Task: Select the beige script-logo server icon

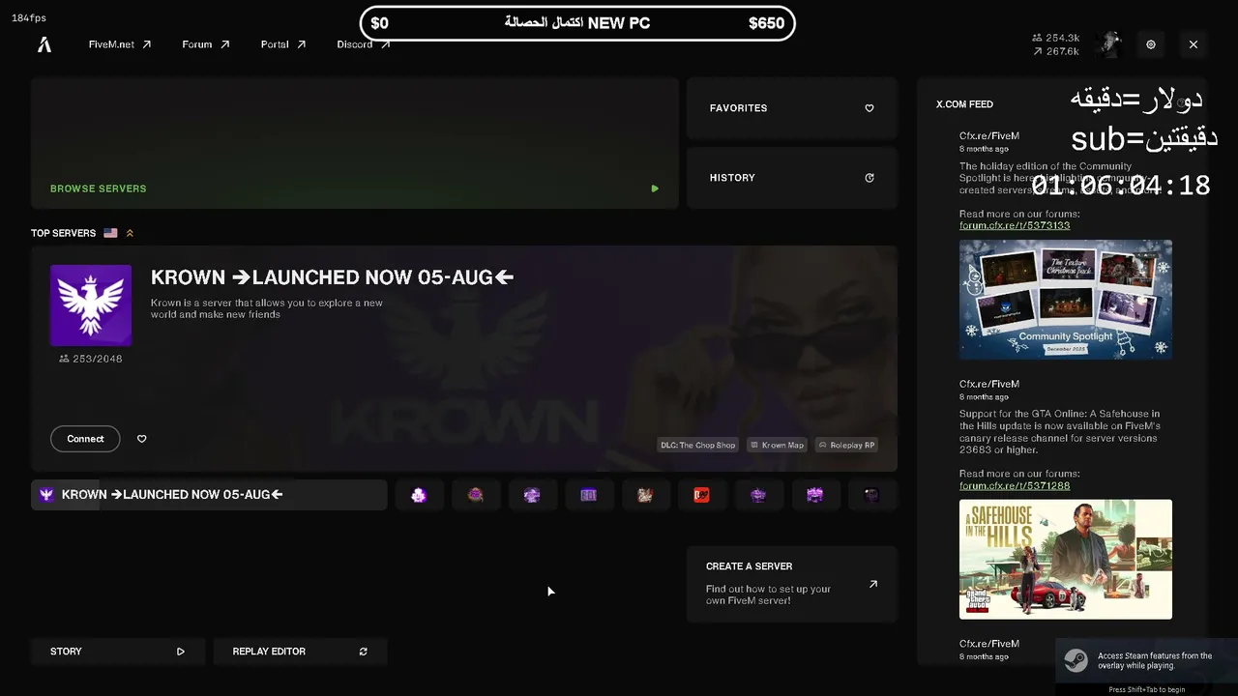Action: pos(645,495)
